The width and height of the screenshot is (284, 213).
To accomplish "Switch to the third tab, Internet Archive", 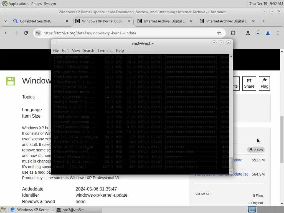I will point(165,21).
